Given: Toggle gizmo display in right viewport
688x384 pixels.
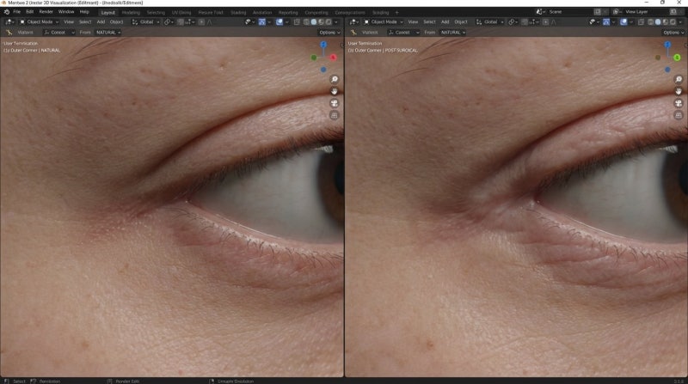Looking at the screenshot, I should click(606, 22).
